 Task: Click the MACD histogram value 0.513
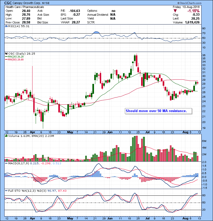57,163
